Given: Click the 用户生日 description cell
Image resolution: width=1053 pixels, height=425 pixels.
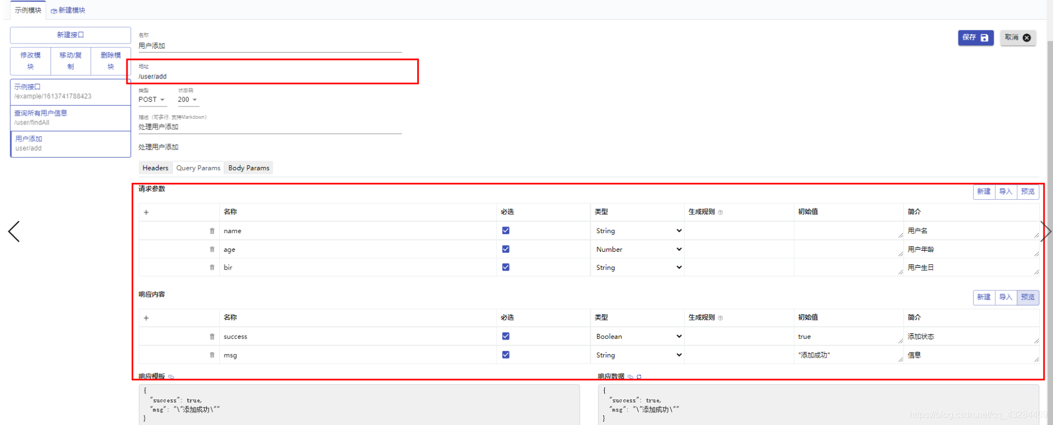Looking at the screenshot, I should point(971,268).
